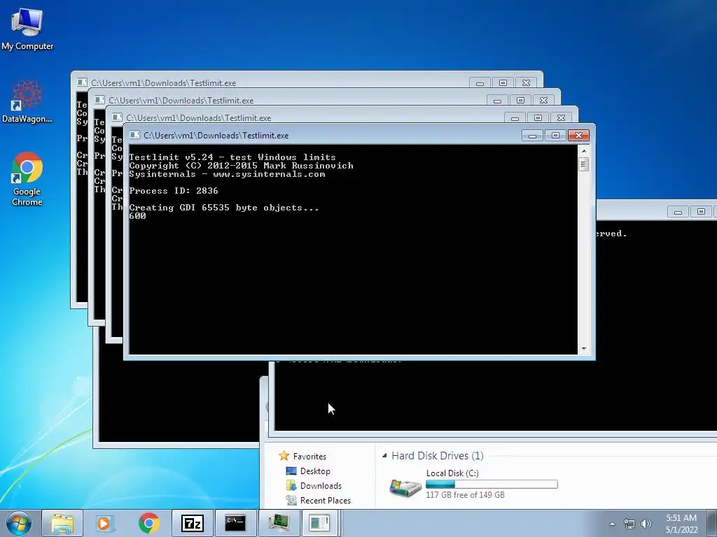Open Windows Explorer from the taskbar

[62, 523]
